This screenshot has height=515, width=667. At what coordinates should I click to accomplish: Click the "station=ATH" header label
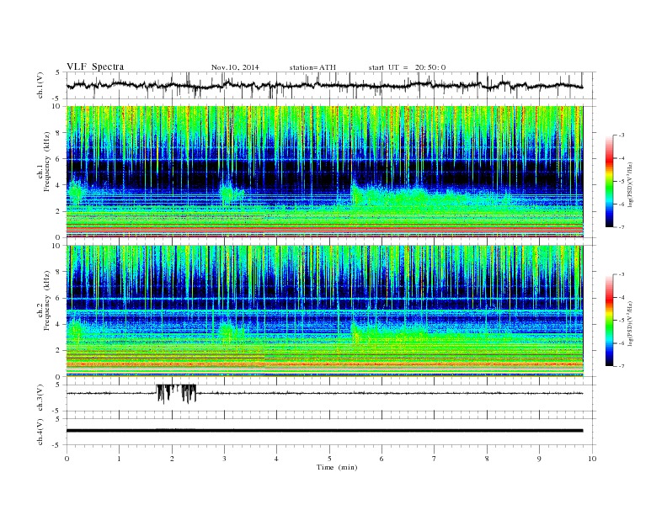point(312,67)
